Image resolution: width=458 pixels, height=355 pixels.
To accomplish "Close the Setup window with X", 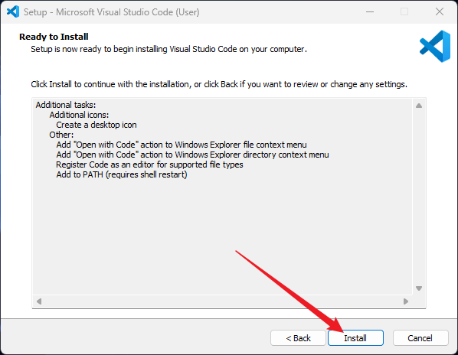I will coord(440,11).
